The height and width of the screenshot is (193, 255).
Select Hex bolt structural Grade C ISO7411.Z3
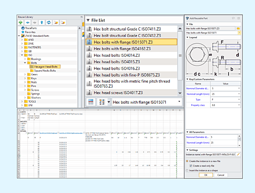pyautogui.click(x=131, y=29)
